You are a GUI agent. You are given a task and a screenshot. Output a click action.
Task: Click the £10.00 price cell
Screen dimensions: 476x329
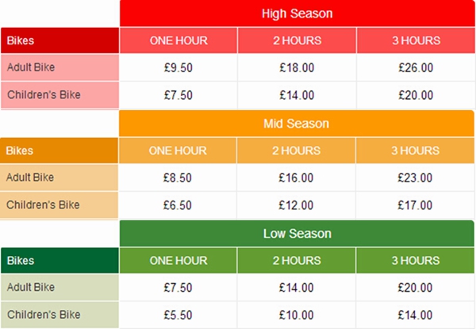coord(297,314)
